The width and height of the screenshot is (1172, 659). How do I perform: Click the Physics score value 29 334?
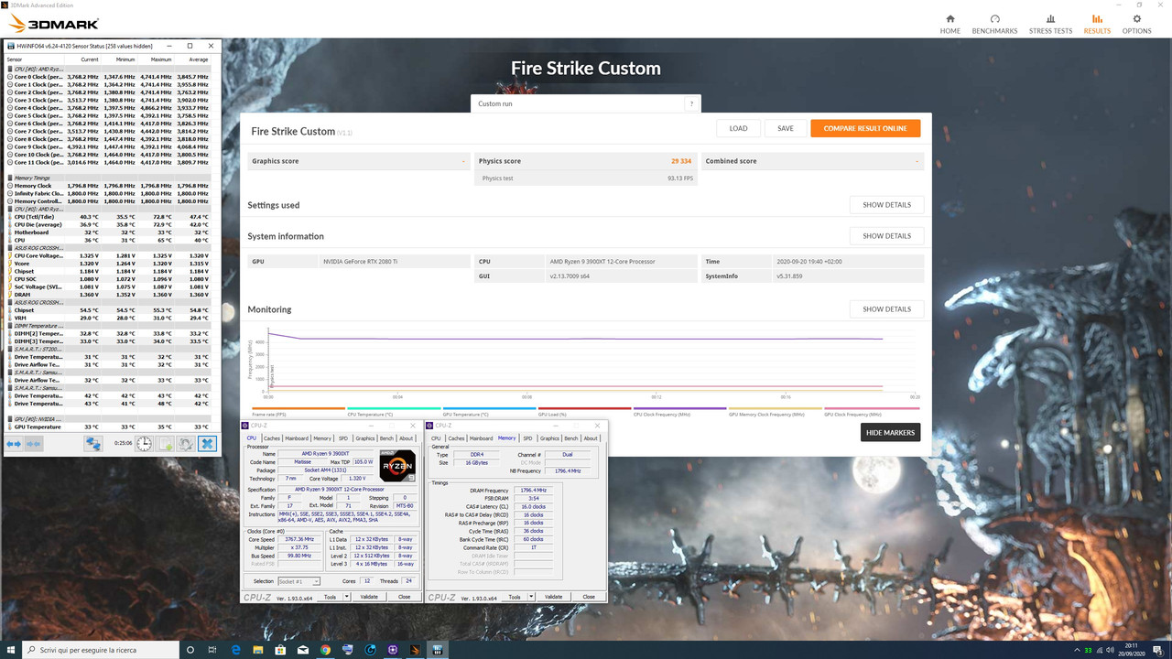[x=681, y=161]
